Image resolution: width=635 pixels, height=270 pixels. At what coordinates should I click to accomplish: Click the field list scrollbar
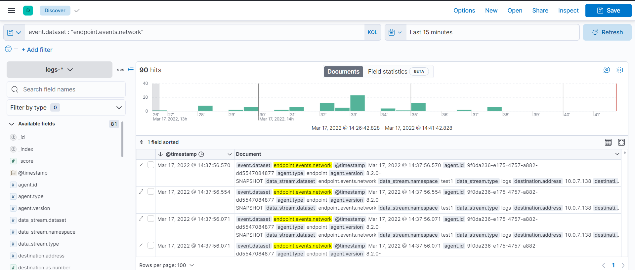[x=122, y=139]
